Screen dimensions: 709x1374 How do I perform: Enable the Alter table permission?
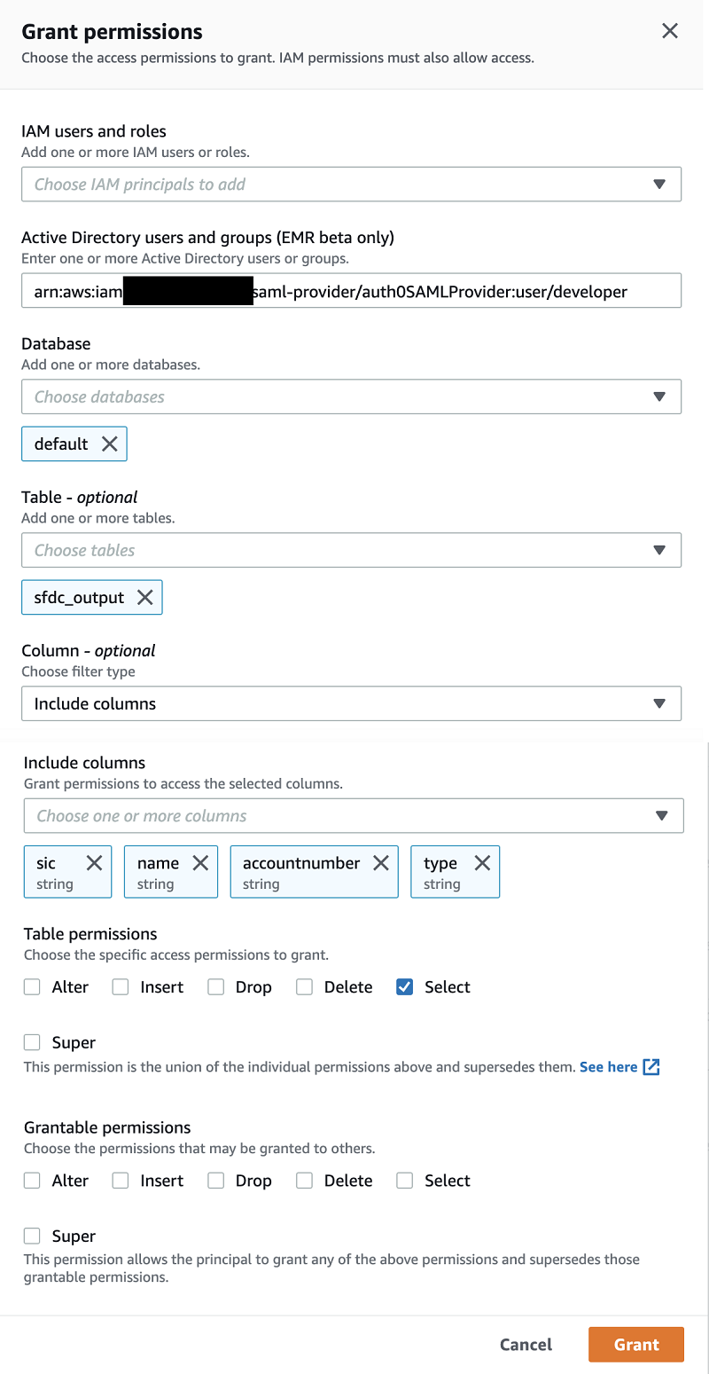[33, 987]
